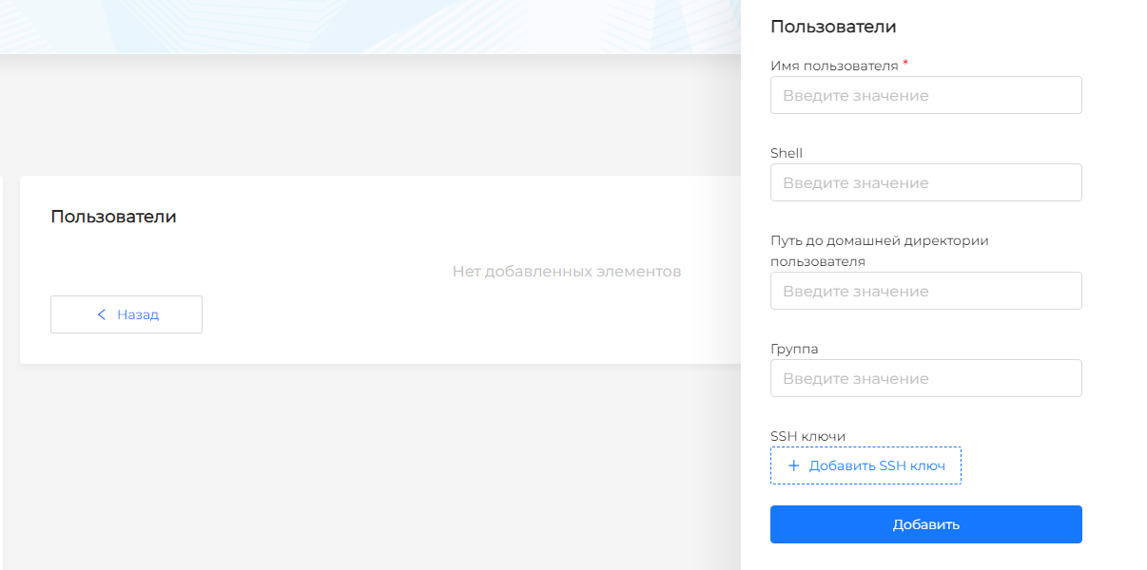This screenshot has width=1147, height=570.
Task: Focus the Группа input field
Action: [925, 378]
